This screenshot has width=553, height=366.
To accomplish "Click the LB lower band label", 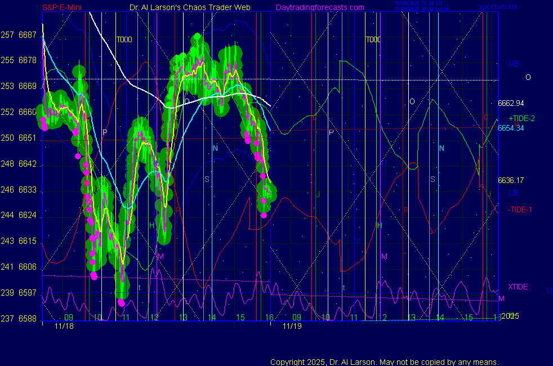I will click(514, 193).
